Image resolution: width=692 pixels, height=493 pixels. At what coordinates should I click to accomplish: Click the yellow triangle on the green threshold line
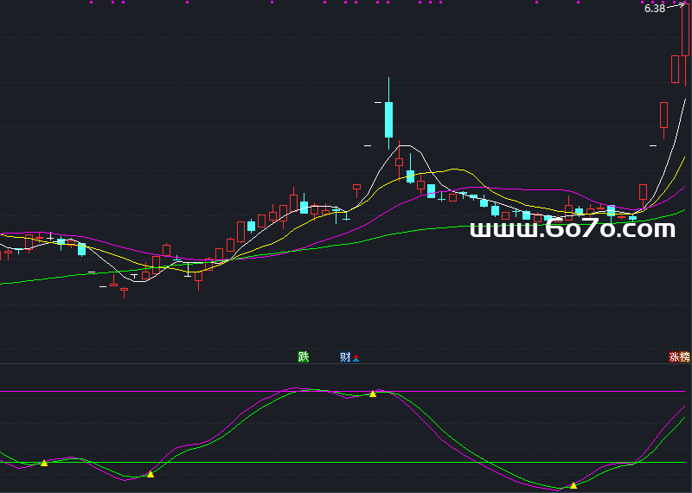[44, 463]
